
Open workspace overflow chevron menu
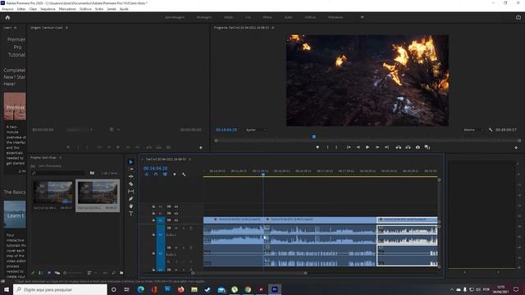(x=362, y=17)
